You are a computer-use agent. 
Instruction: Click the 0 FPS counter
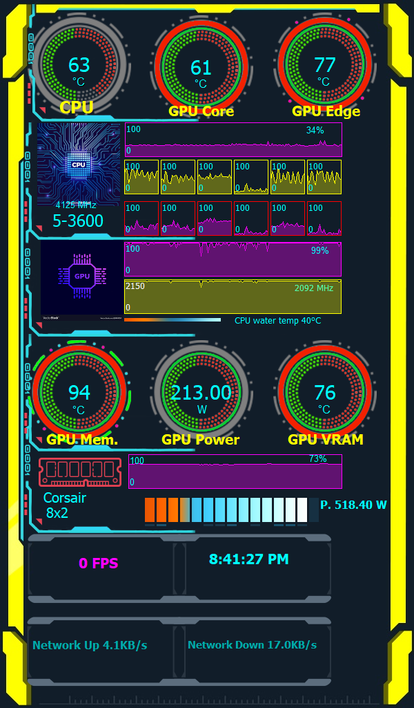[99, 563]
